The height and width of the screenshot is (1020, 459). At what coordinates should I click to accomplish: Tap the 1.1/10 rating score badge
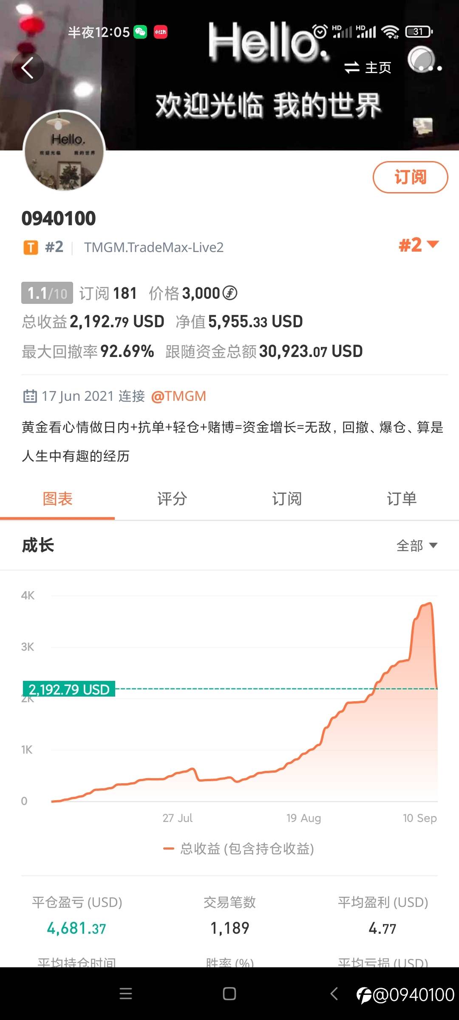coord(47,293)
